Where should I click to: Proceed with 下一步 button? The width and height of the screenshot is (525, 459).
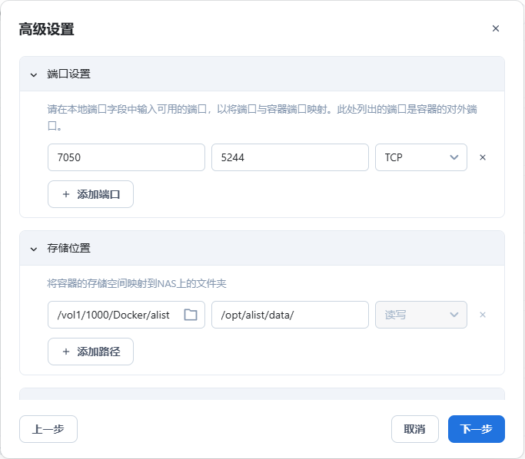click(477, 429)
